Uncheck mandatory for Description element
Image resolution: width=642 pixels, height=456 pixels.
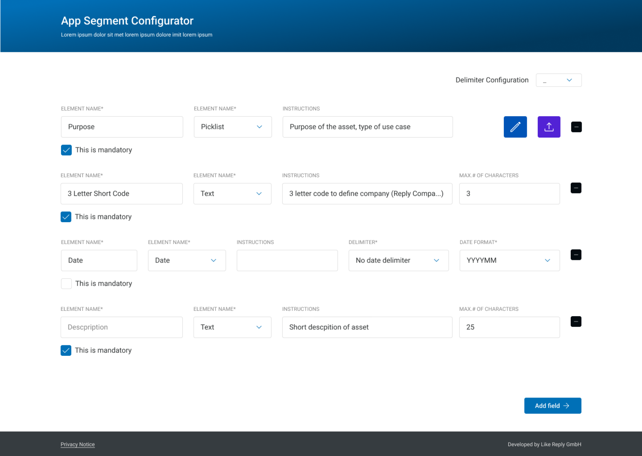pyautogui.click(x=66, y=350)
